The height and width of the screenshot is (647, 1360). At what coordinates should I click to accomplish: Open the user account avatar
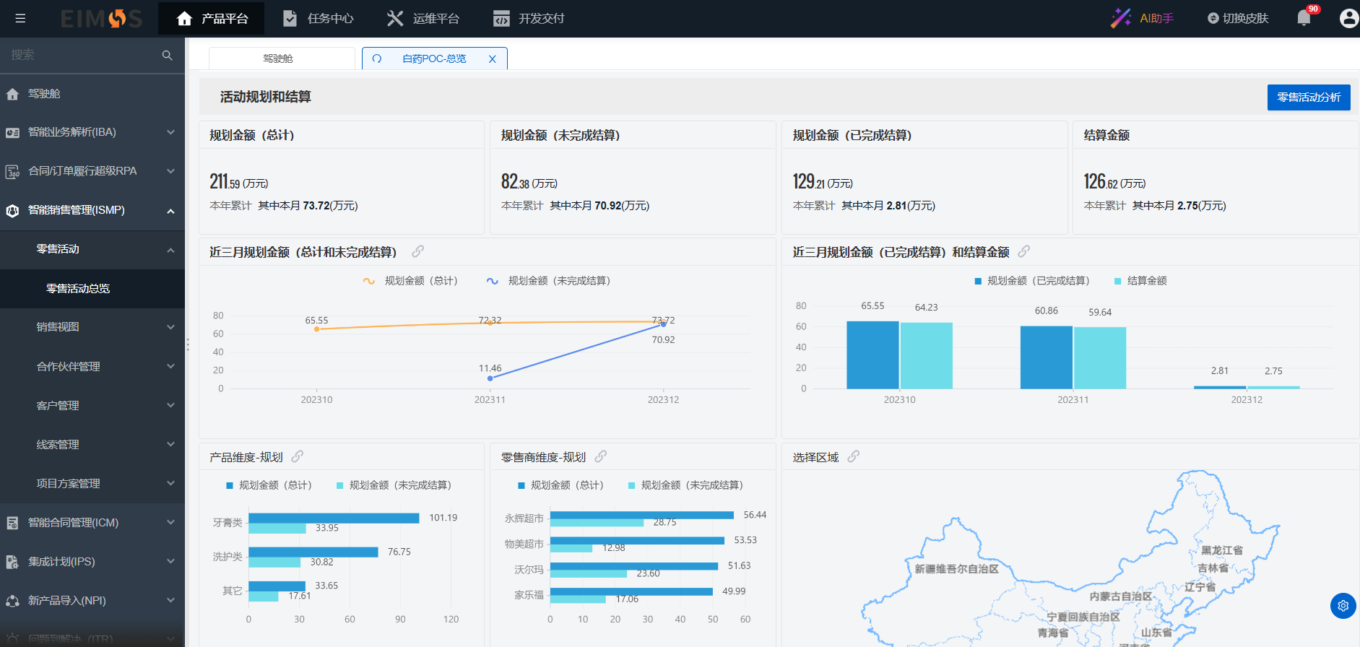[1348, 18]
